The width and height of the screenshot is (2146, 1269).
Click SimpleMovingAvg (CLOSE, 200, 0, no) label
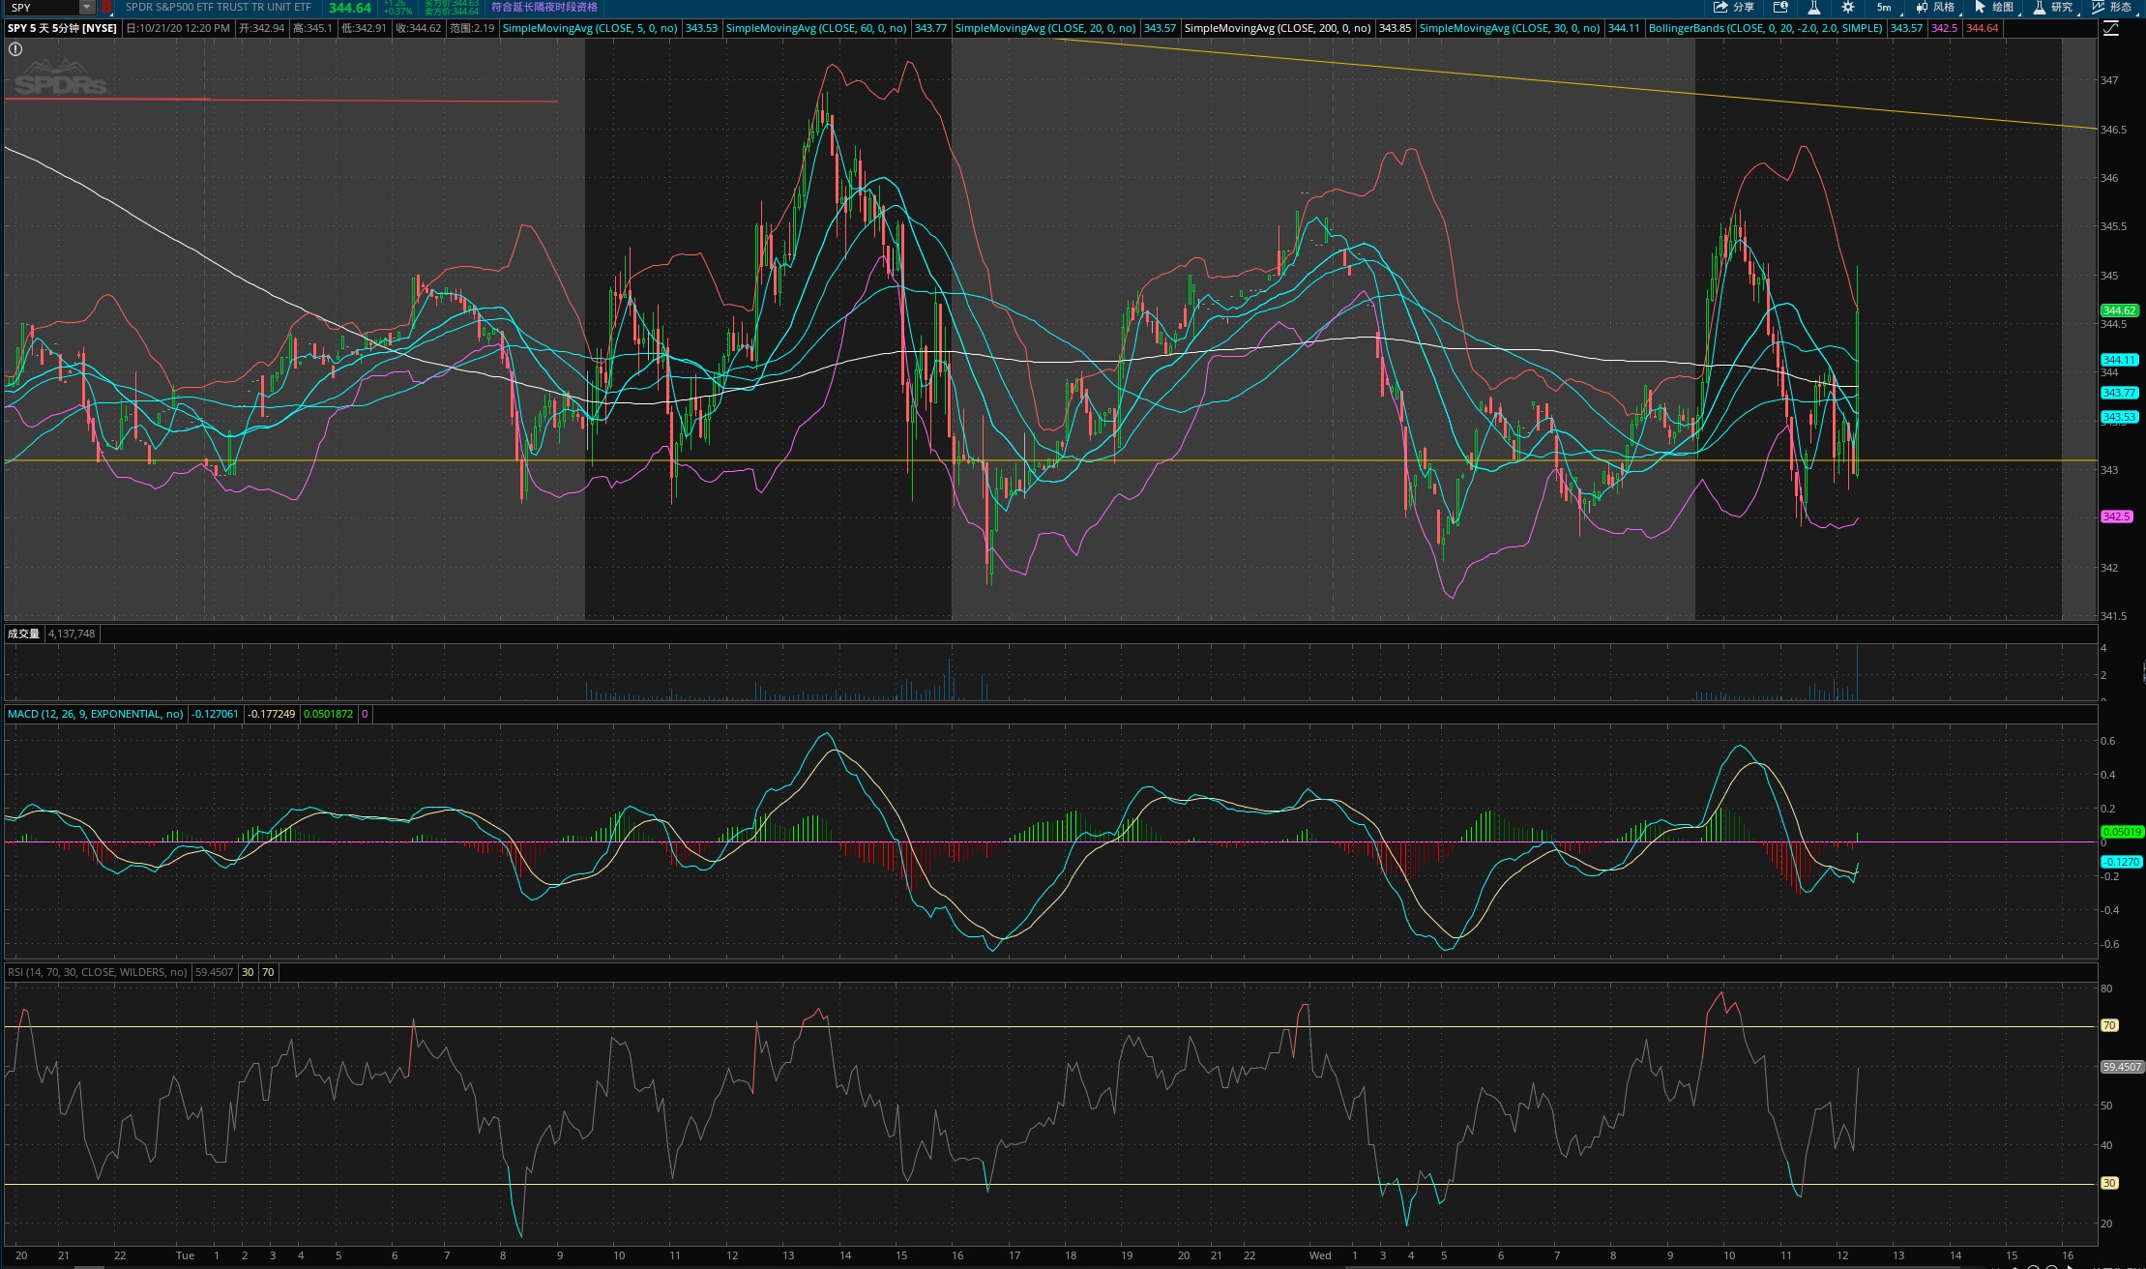click(1278, 28)
